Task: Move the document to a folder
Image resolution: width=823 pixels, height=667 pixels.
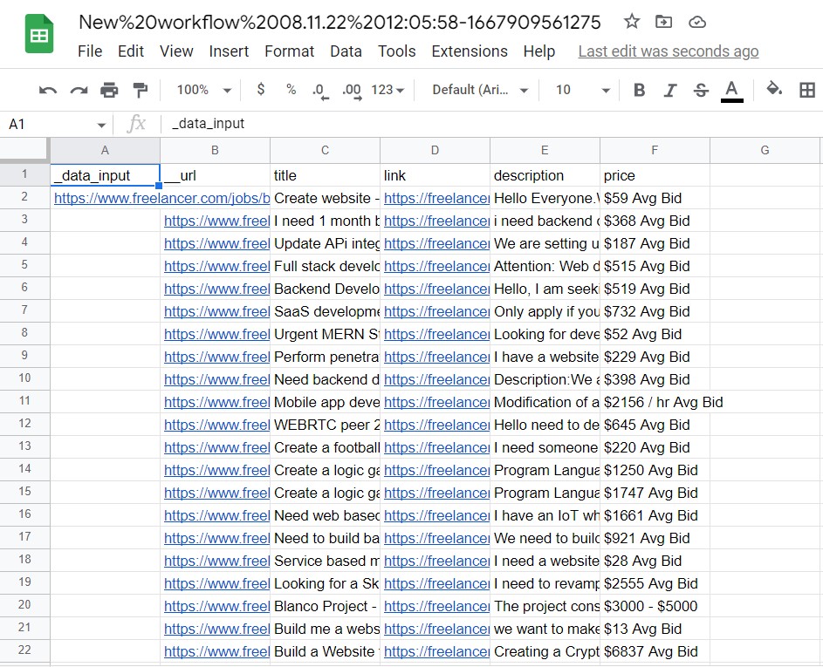Action: (x=663, y=22)
